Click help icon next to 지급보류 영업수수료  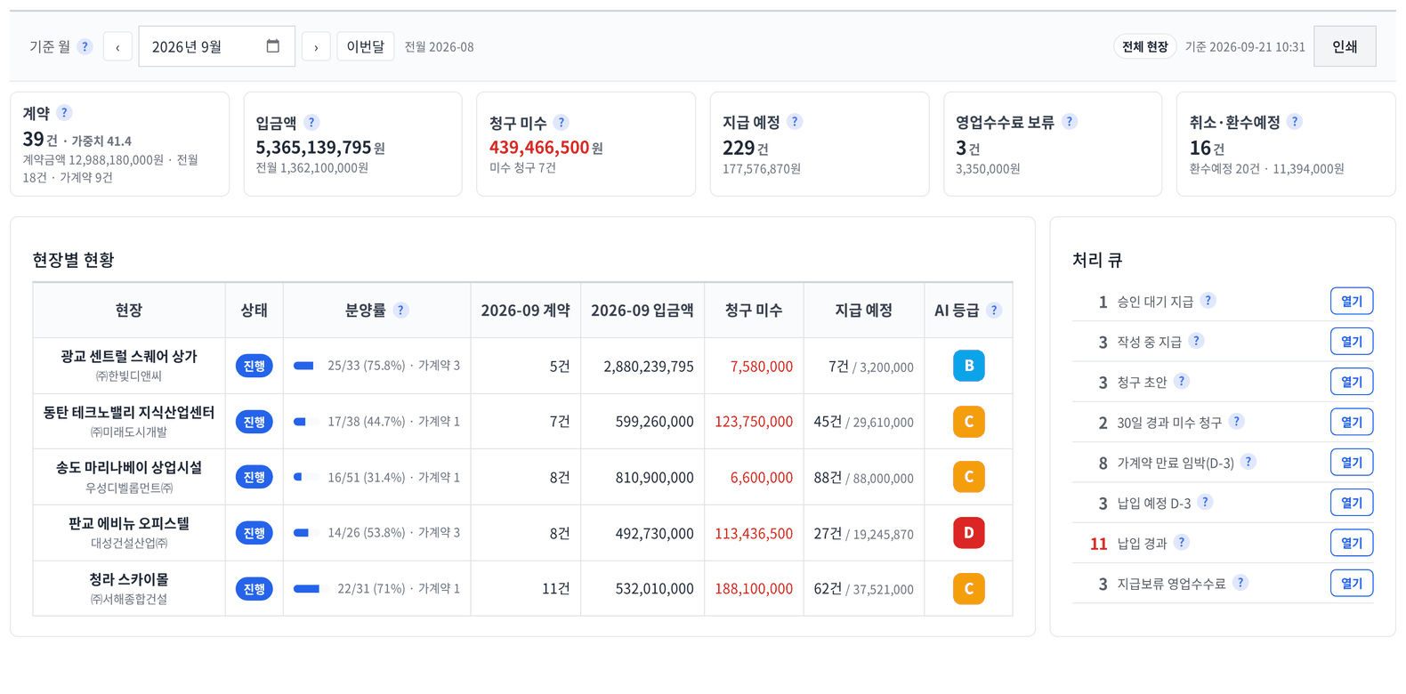pyautogui.click(x=1240, y=583)
